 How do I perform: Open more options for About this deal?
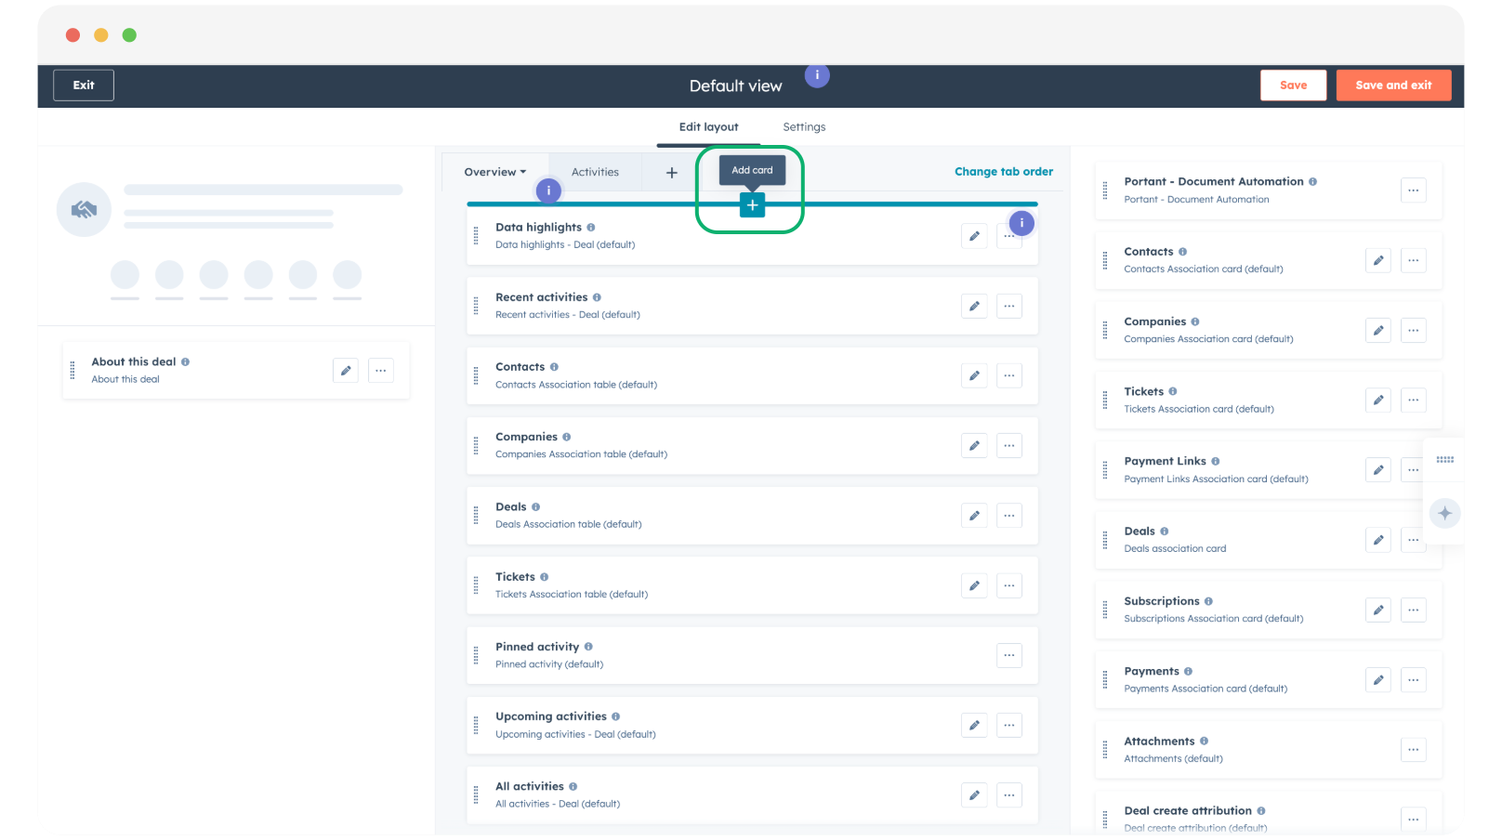pos(381,371)
